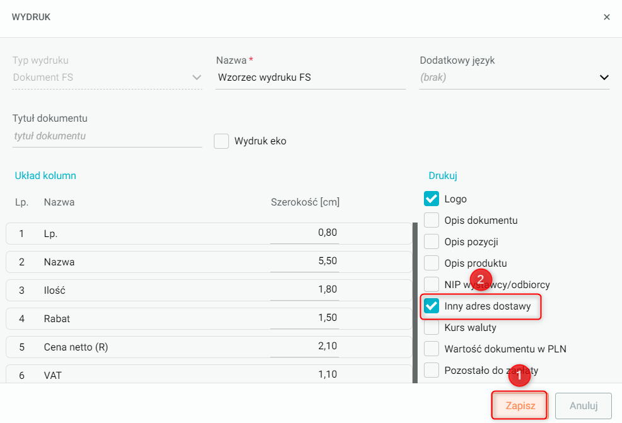
Task: Expand the Dodatkowy język dropdown arrow
Action: (604, 78)
